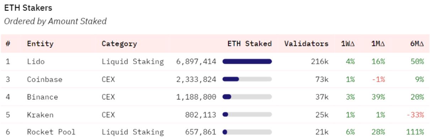Open the Rocket Pool entity entry
This screenshot has height=139, width=430.
tap(51, 132)
